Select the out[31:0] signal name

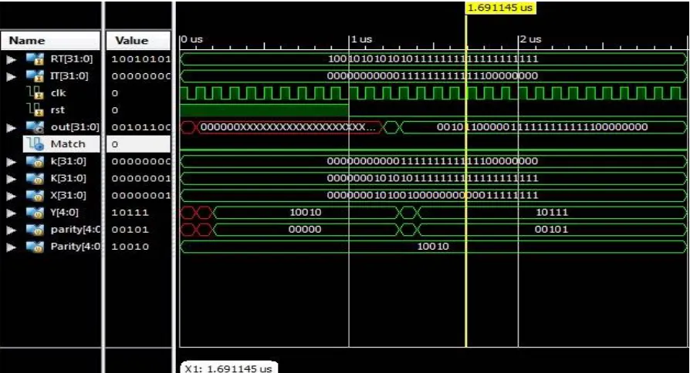point(75,127)
